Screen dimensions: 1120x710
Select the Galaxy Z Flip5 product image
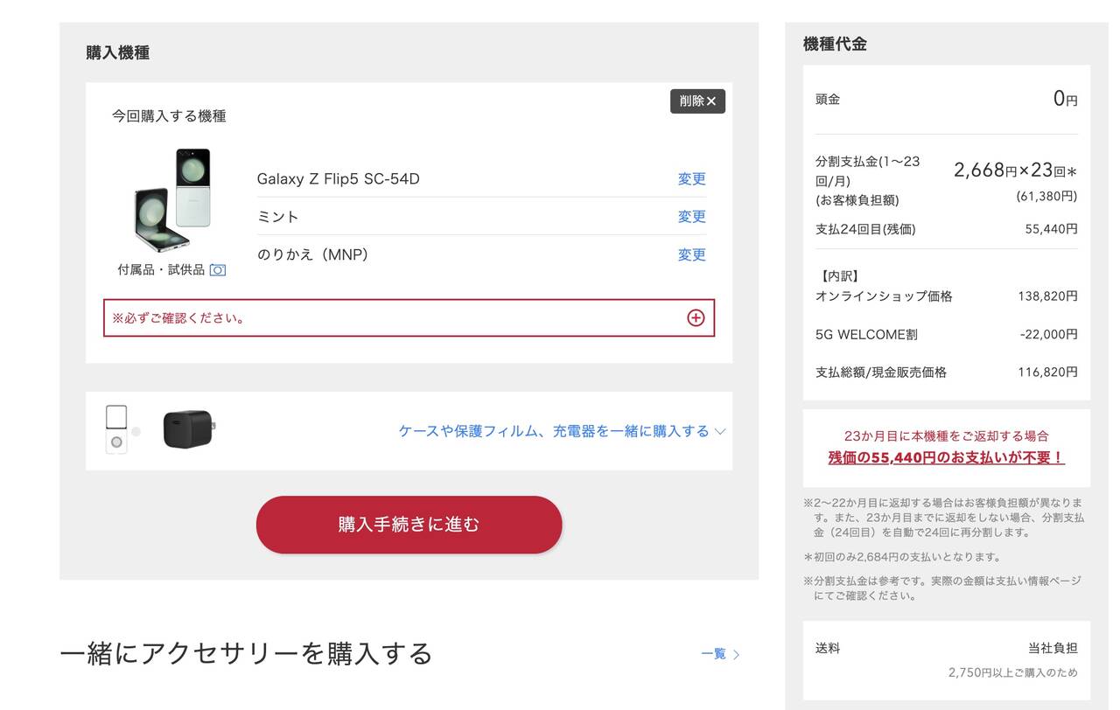tap(173, 200)
